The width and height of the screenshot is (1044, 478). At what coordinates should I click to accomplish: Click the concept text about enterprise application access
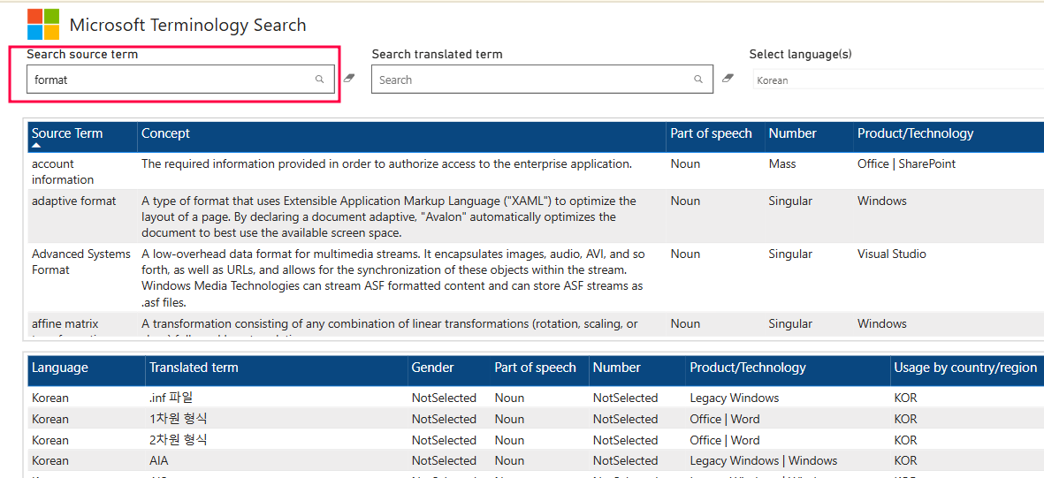pyautogui.click(x=386, y=163)
